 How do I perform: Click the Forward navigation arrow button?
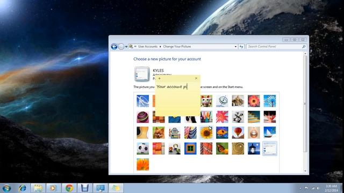121,47
